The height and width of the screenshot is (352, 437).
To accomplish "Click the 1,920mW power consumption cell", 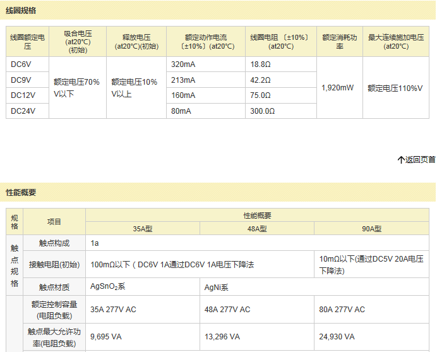I will 338,88.
